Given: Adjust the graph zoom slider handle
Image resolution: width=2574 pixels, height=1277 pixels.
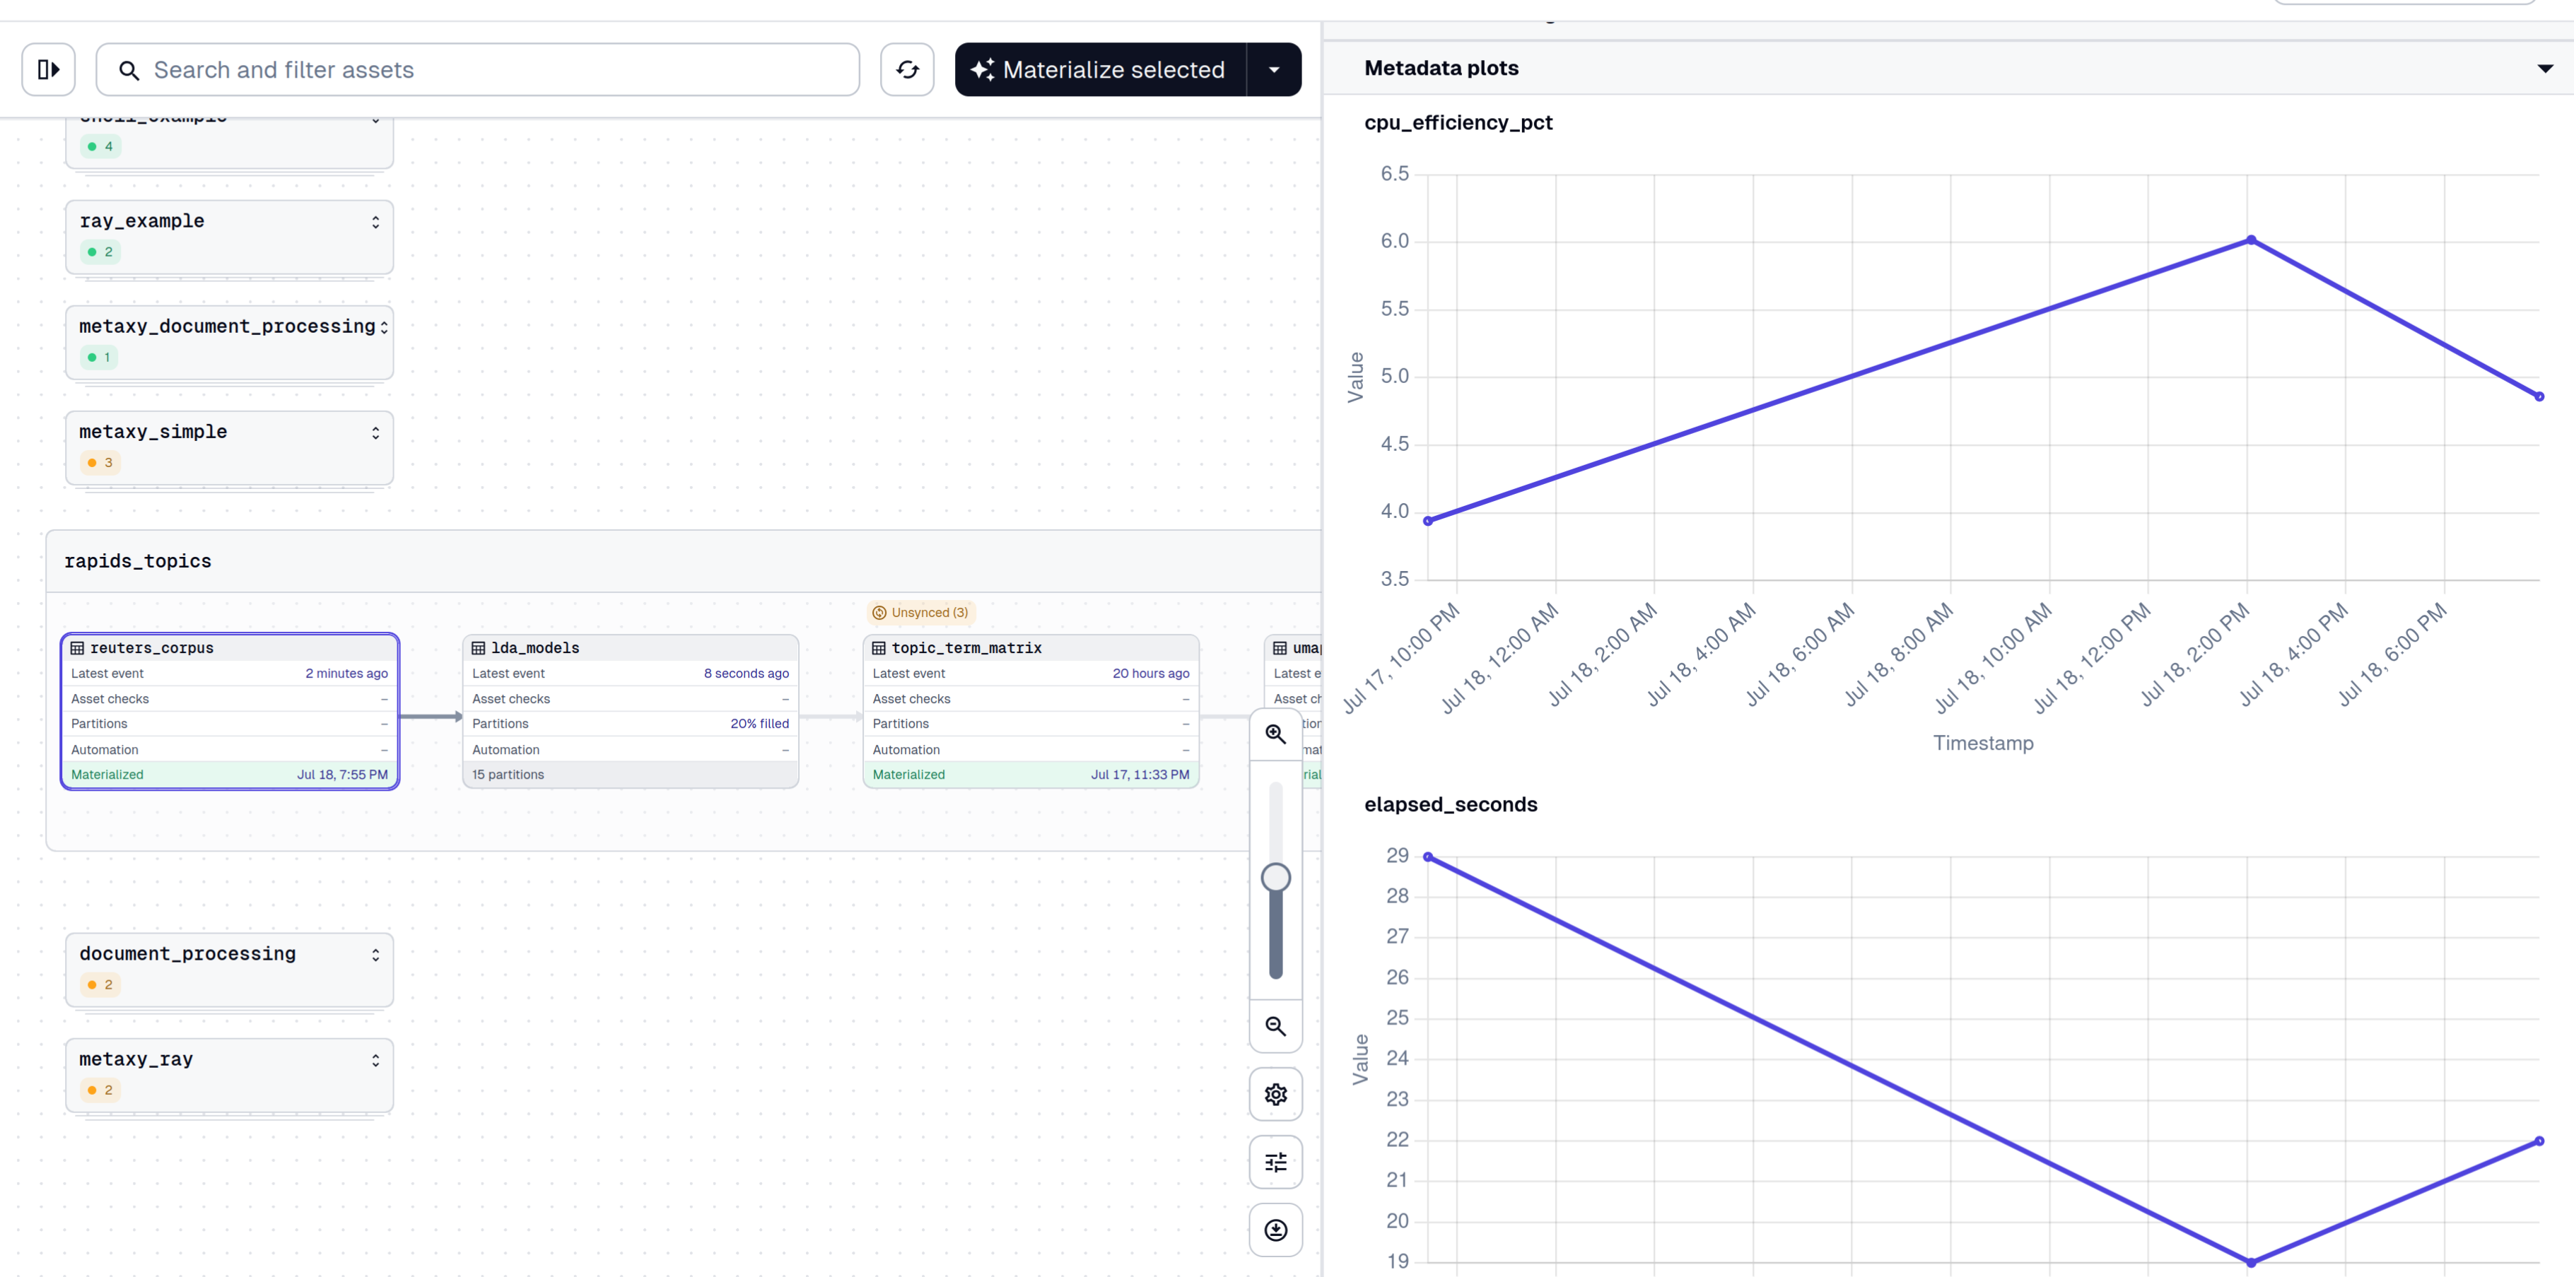Looking at the screenshot, I should (x=1275, y=877).
